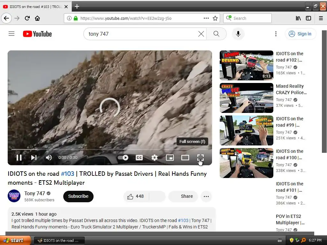Image resolution: width=327 pixels, height=245 pixels.
Task: Like the video with 448 likes
Action: coord(136,196)
